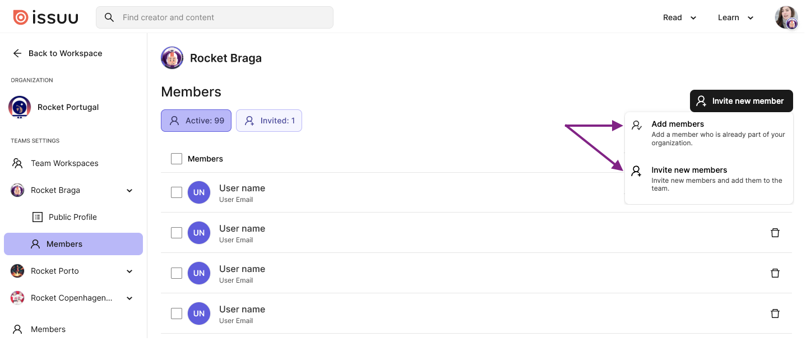Click the Rocket Portugal organization logo
This screenshot has height=341, width=806.
20,107
